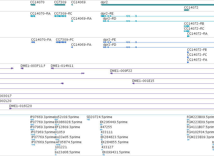
Task: Click the 433127 EST label
Action: pos(107,147)
